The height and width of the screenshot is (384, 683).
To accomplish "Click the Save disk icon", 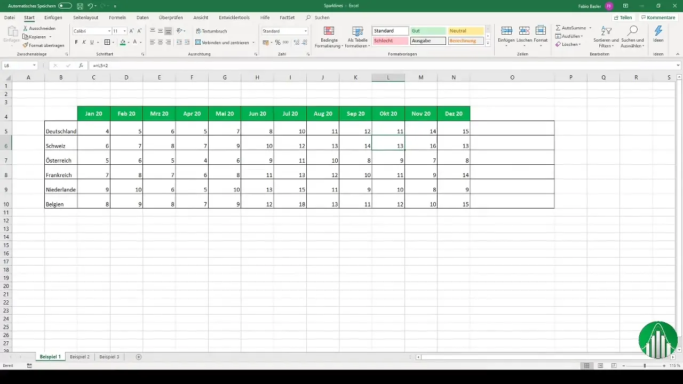I will click(80, 5).
